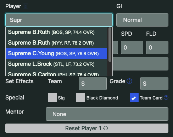Click the refresh icon on Reset Player 1
This screenshot has height=137, width=173.
pos(106,128)
